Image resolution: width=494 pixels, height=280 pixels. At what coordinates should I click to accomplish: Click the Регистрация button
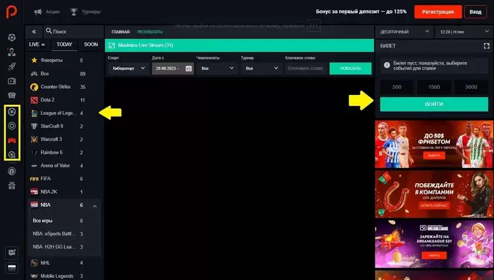[x=438, y=12]
